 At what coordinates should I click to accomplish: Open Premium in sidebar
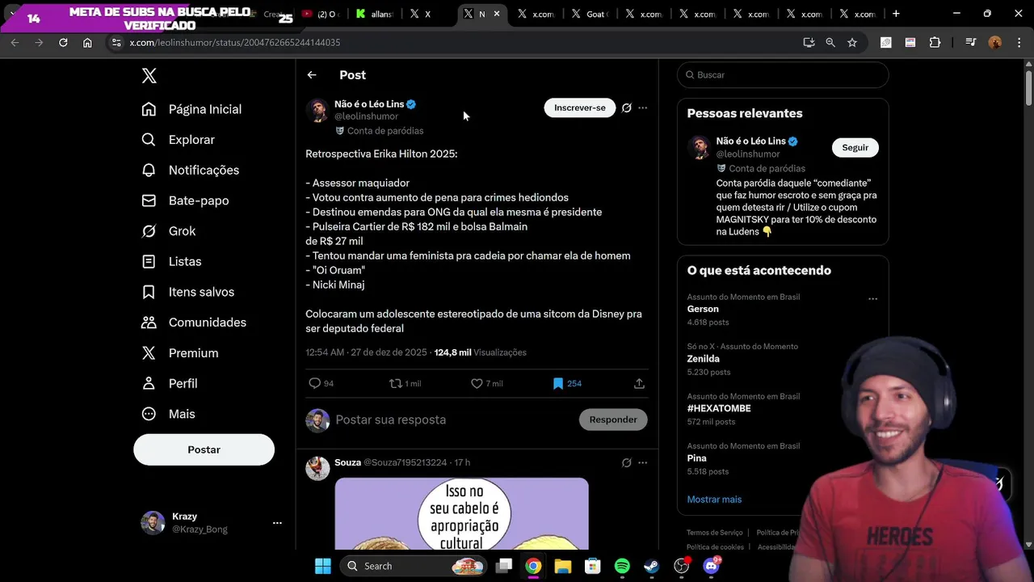(179, 353)
